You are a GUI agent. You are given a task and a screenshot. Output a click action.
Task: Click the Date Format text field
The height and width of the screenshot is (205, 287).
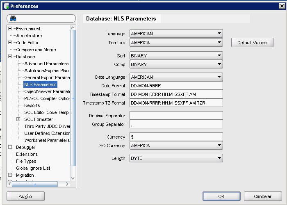tap(176, 86)
